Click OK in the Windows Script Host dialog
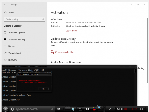The height and width of the screenshot is (112, 149). [44, 89]
